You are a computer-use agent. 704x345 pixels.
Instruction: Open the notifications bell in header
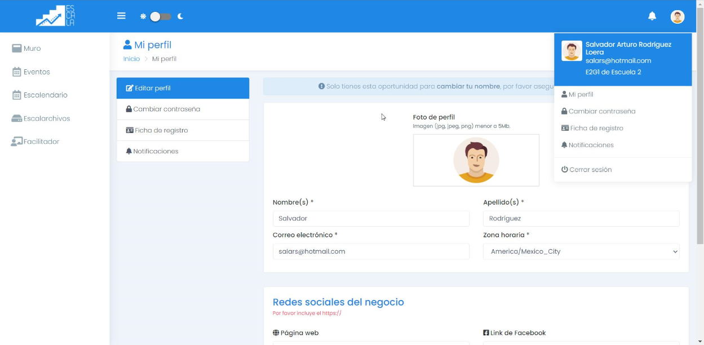(652, 16)
